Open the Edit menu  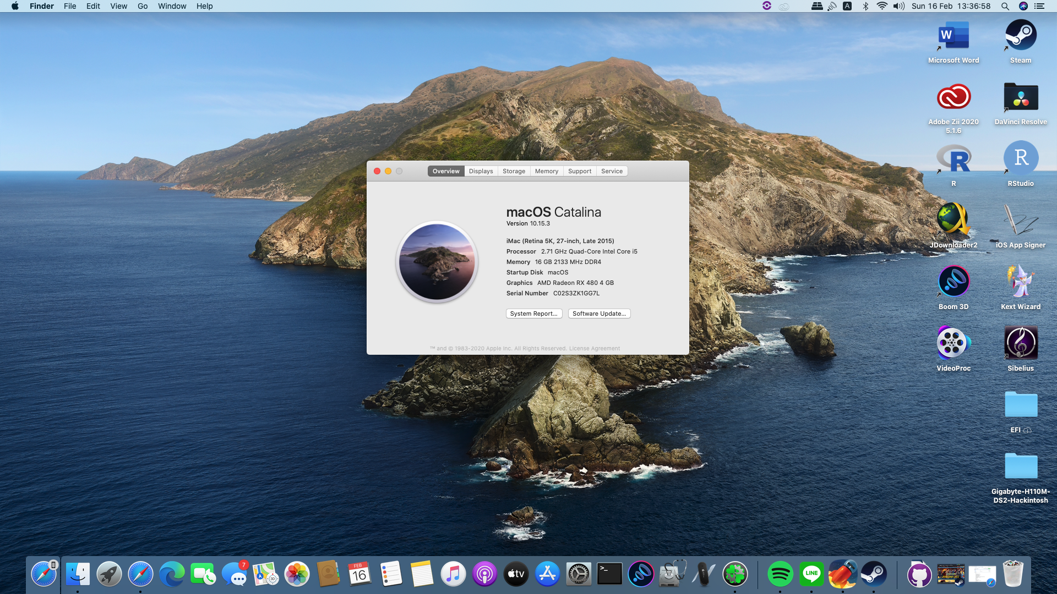pos(93,6)
